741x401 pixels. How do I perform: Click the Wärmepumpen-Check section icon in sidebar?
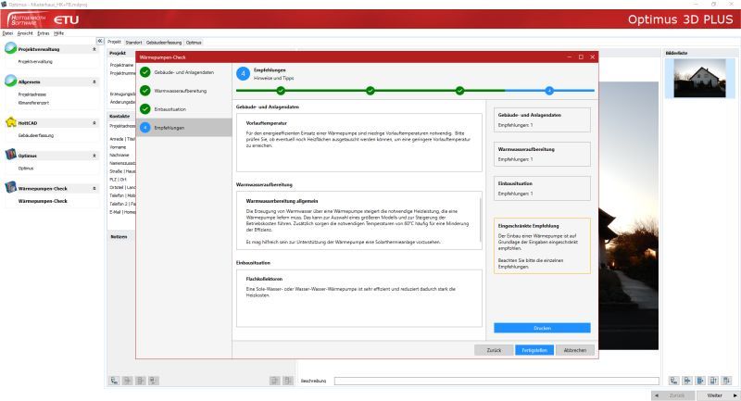pos(10,188)
